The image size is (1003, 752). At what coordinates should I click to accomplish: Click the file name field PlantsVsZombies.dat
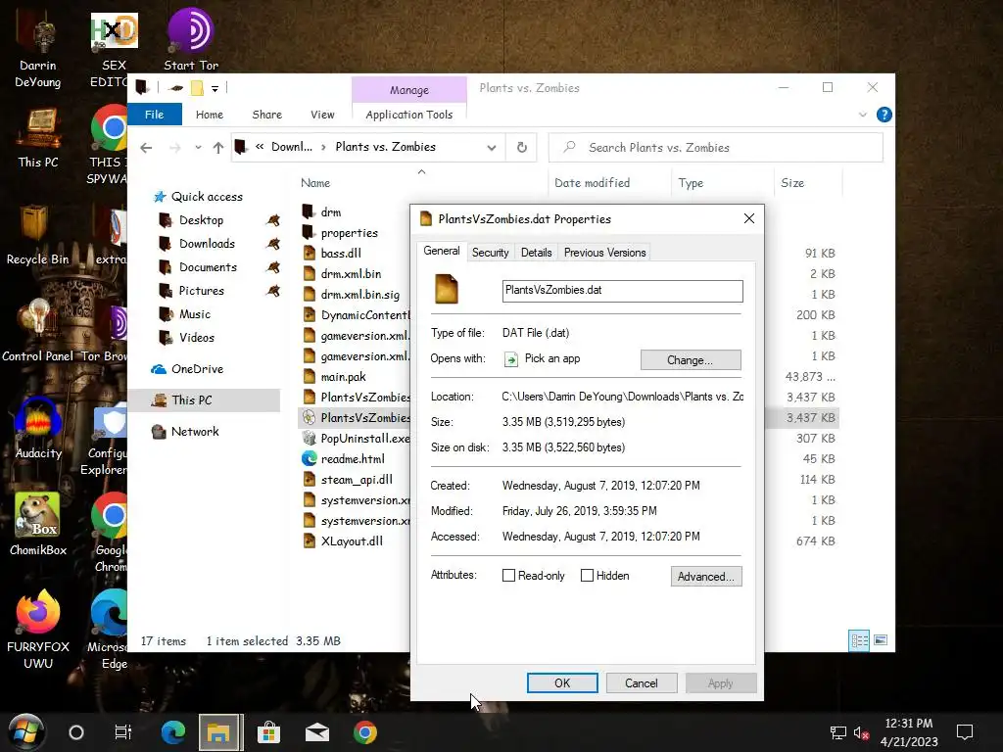coord(622,290)
